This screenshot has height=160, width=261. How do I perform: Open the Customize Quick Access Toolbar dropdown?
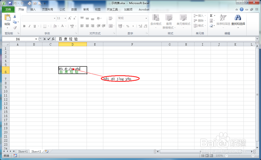click(x=45, y=3)
